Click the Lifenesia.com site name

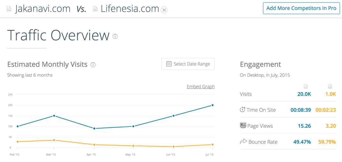(130, 9)
